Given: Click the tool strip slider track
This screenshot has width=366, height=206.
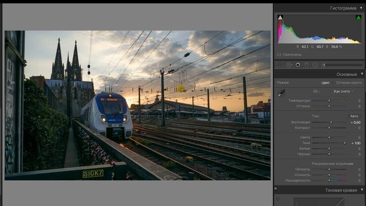Looking at the screenshot, I should click(x=343, y=65).
